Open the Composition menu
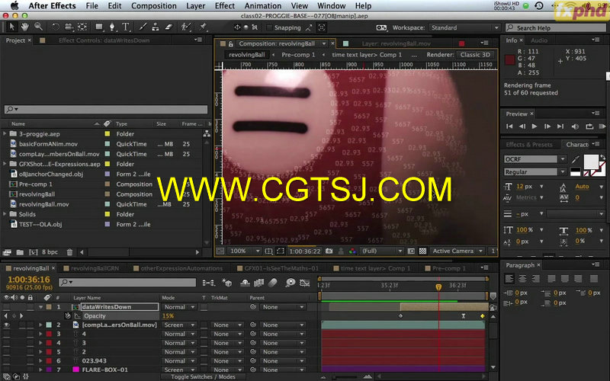This screenshot has width=610, height=381. coord(154,6)
